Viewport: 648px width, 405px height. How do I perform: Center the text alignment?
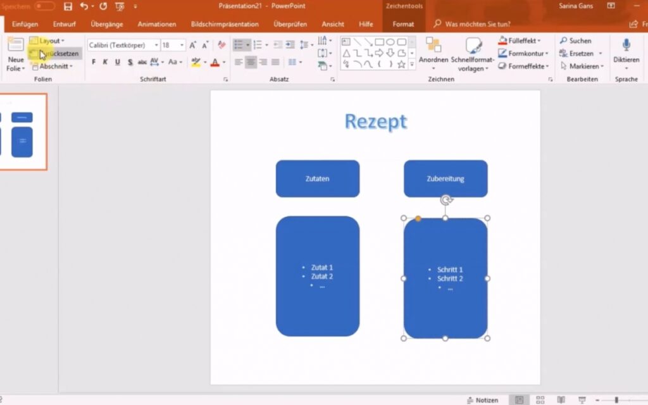point(251,62)
